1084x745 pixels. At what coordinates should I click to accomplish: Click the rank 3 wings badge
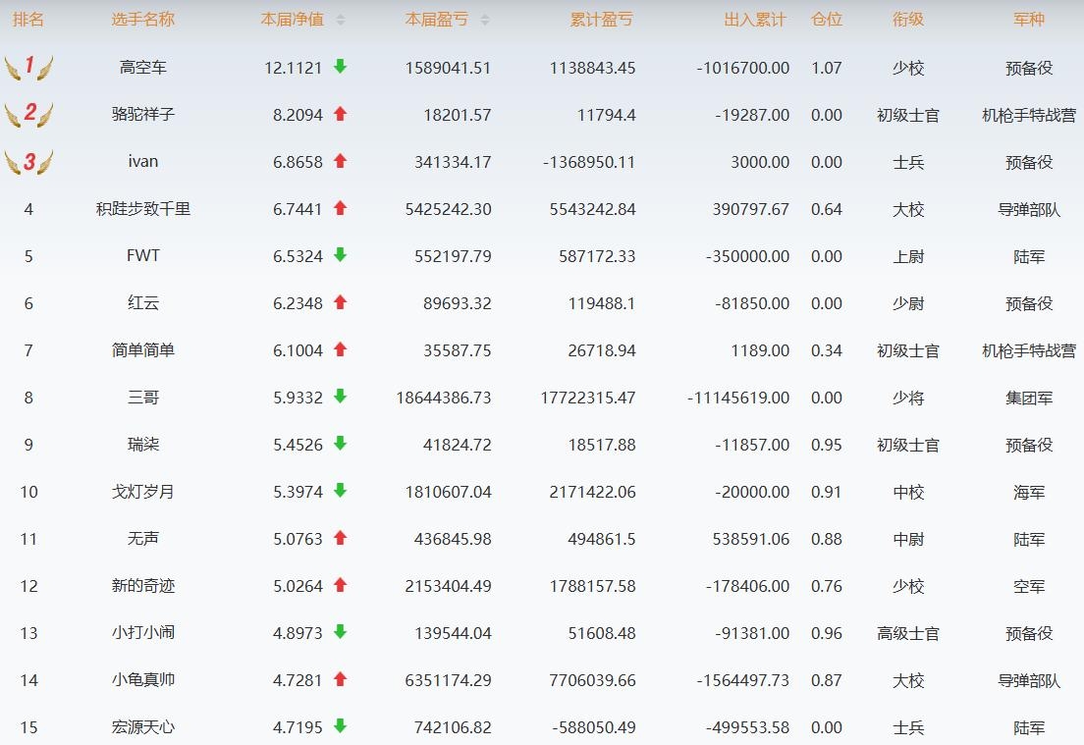28,162
